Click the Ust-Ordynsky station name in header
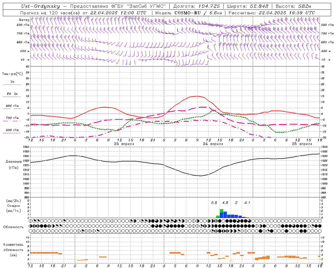Viewport: 335px width, 268px height. click(x=40, y=7)
